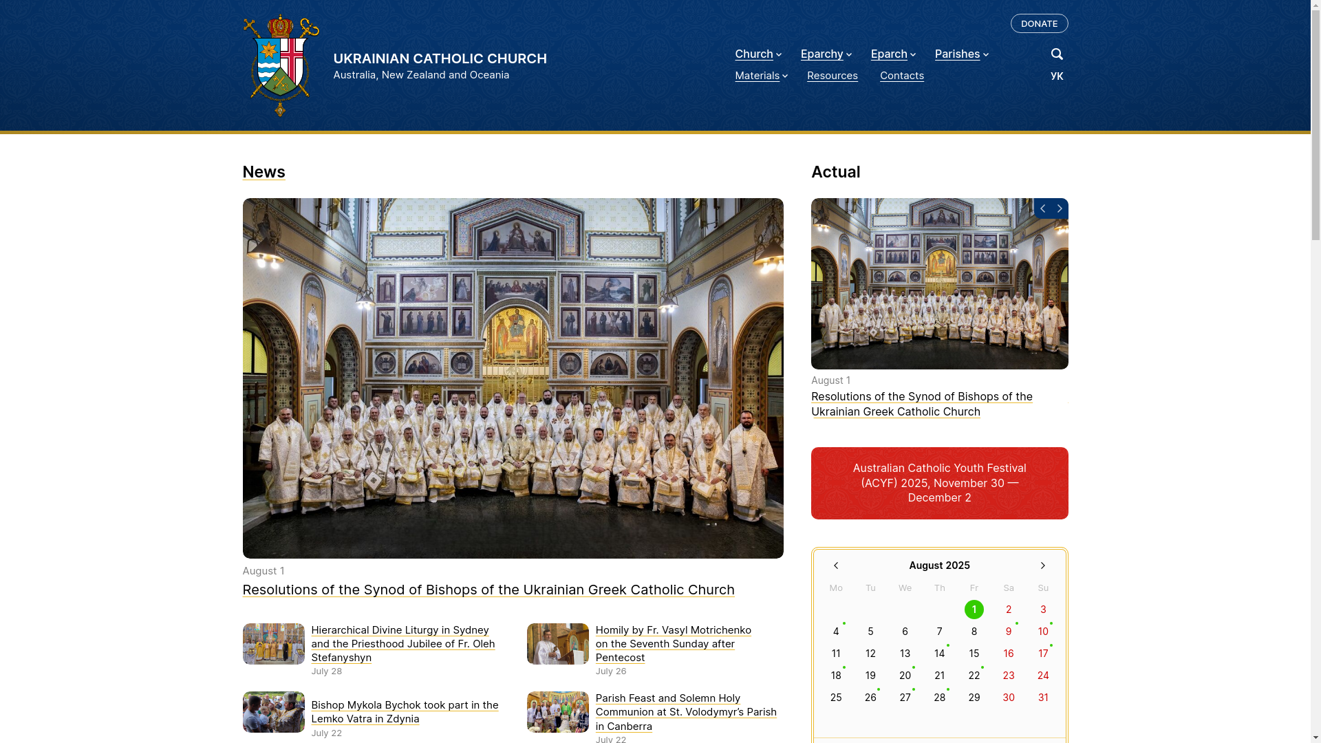Open Synod photo in Actual section
Screen dimensions: 1321x743
939,283
